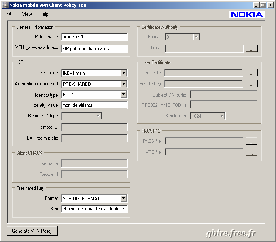Select the EAP realm prefix field
This screenshot has width=276, height=242.
click(94, 138)
